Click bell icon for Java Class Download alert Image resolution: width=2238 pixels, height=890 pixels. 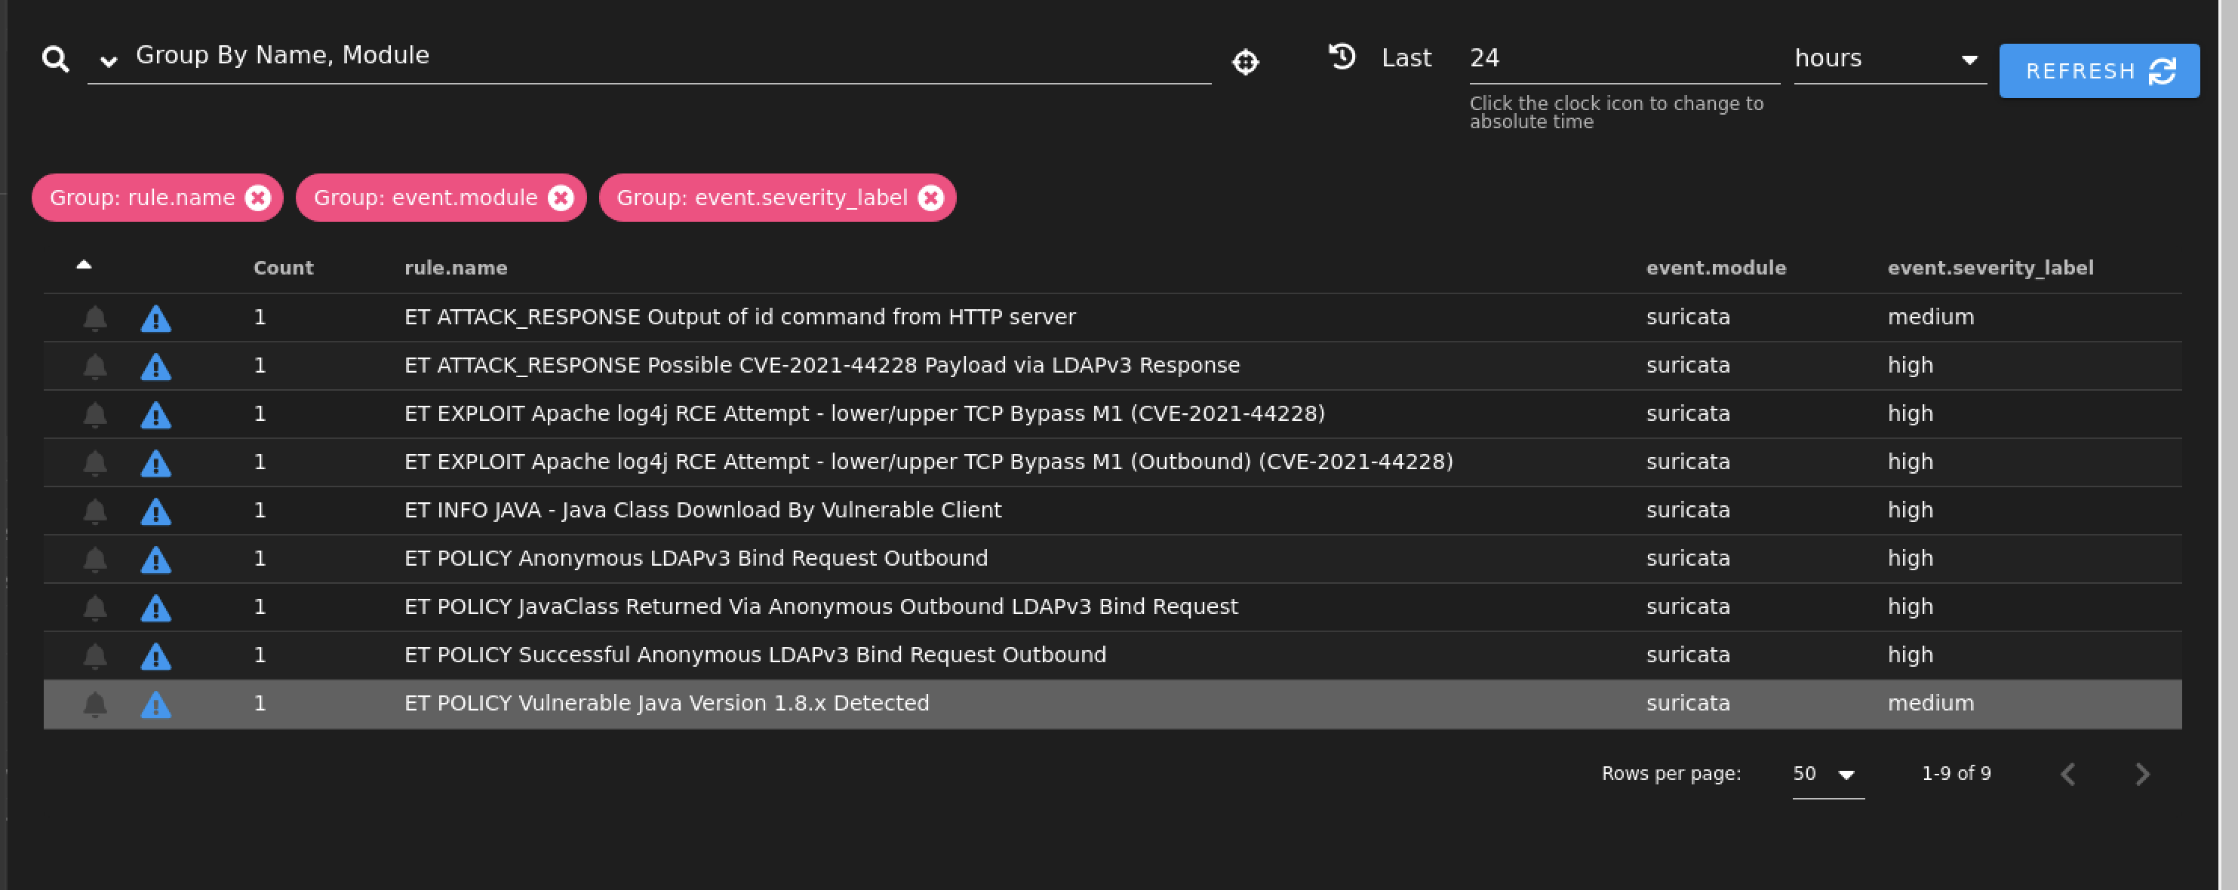tap(96, 511)
